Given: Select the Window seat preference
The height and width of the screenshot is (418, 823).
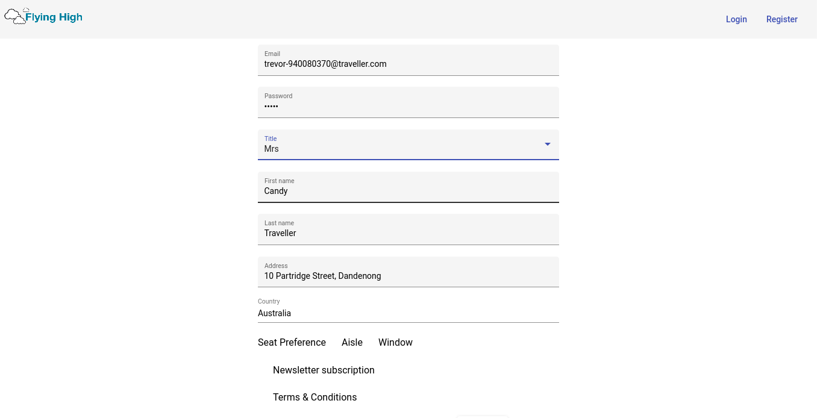Looking at the screenshot, I should [x=395, y=342].
